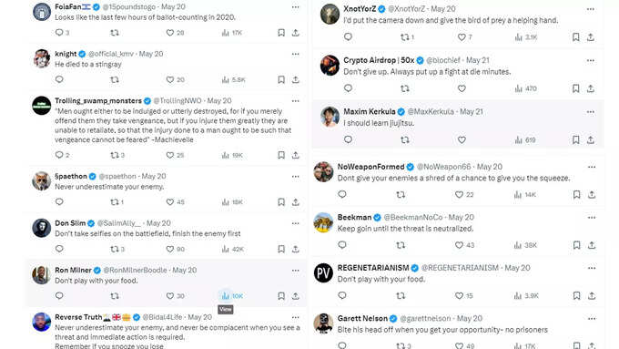Viewport: 619px width, 349px height.
Task: Open more options for Reverse Truth's tweet
Action: (295, 317)
